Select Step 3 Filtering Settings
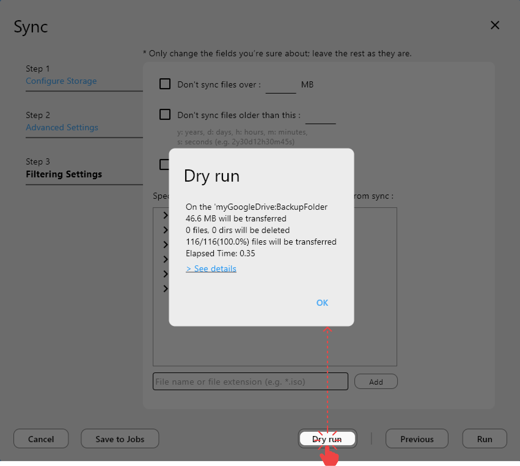520x466 pixels. pyautogui.click(x=64, y=174)
